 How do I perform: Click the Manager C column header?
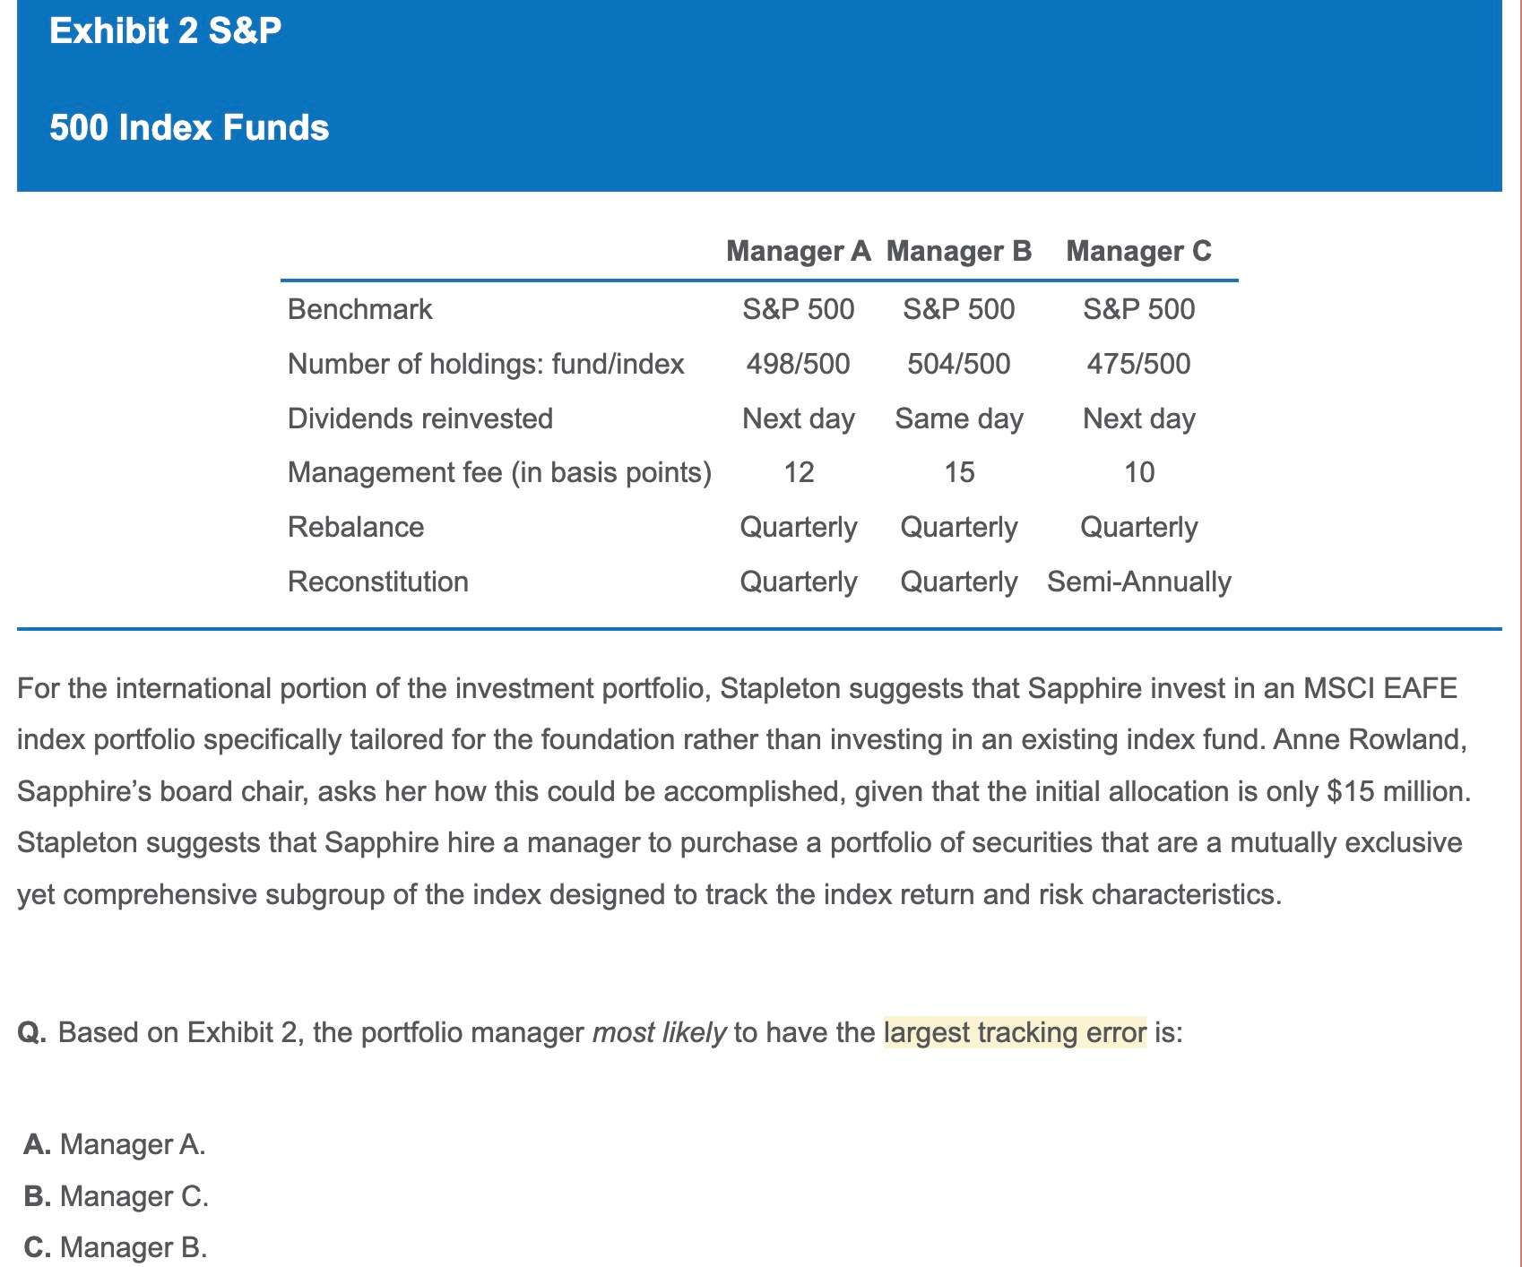pyautogui.click(x=1138, y=251)
